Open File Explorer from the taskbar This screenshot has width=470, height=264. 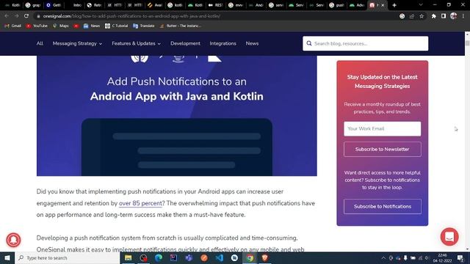(129, 257)
